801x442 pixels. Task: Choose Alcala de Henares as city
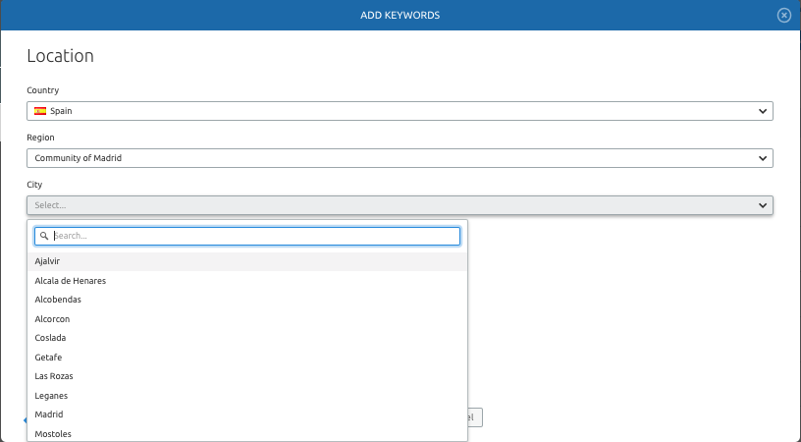(x=70, y=281)
